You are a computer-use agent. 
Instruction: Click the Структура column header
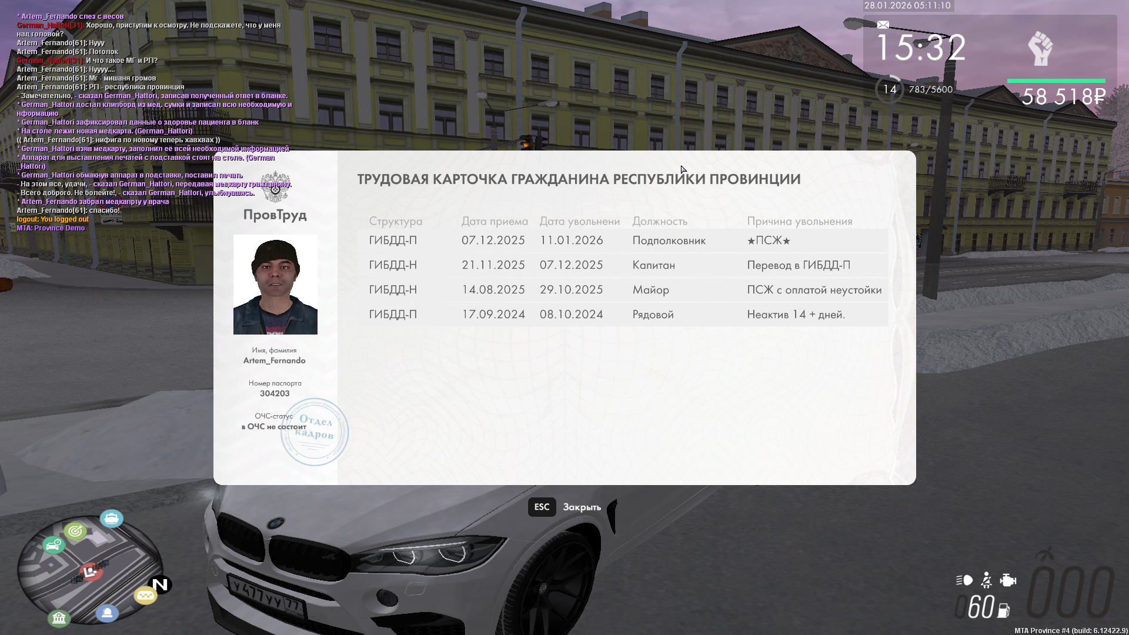396,221
